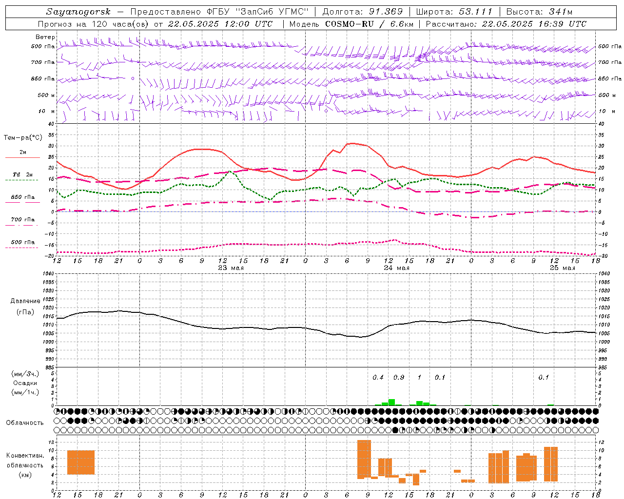This screenshot has width=624, height=499.
Task: Click the forecast start 22.05.2025 12:00 UTC
Action: point(220,24)
